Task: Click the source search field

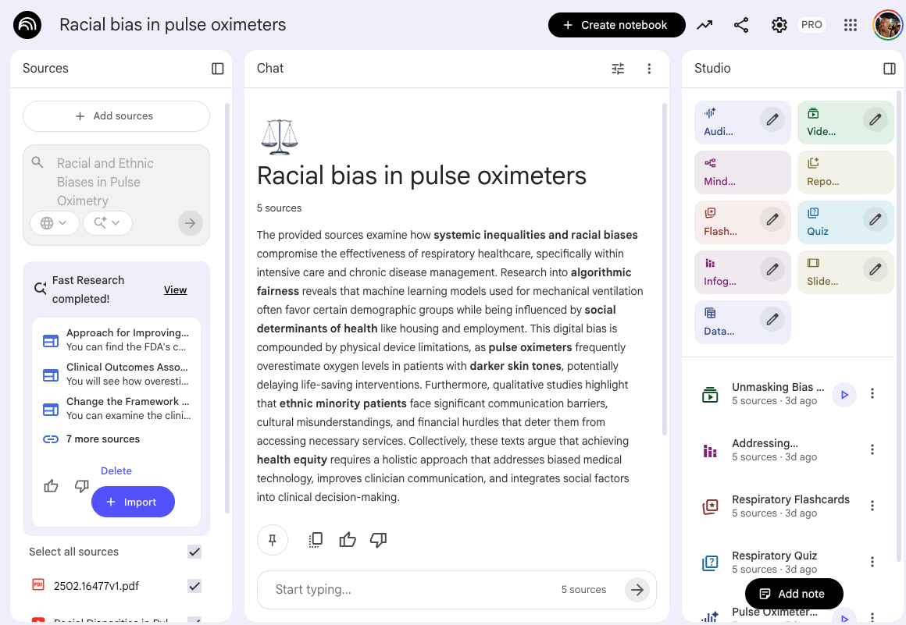Action: tap(116, 182)
